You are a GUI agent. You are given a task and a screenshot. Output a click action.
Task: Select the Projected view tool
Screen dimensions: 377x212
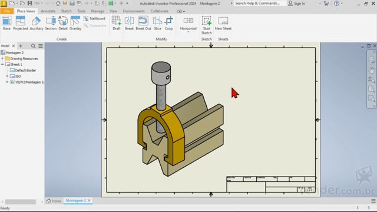21,23
